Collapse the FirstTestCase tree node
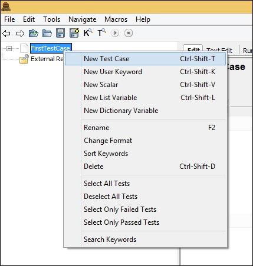The height and width of the screenshot is (266, 253). (x=9, y=48)
